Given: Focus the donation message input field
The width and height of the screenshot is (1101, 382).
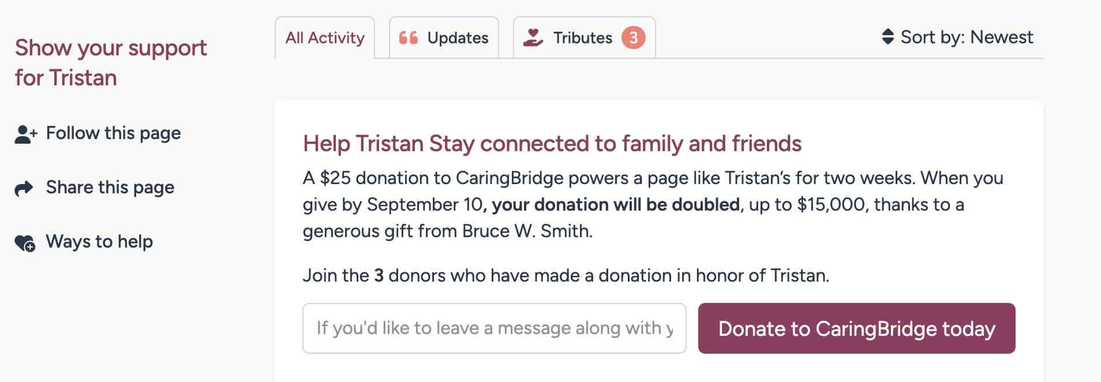Looking at the screenshot, I should pyautogui.click(x=494, y=328).
